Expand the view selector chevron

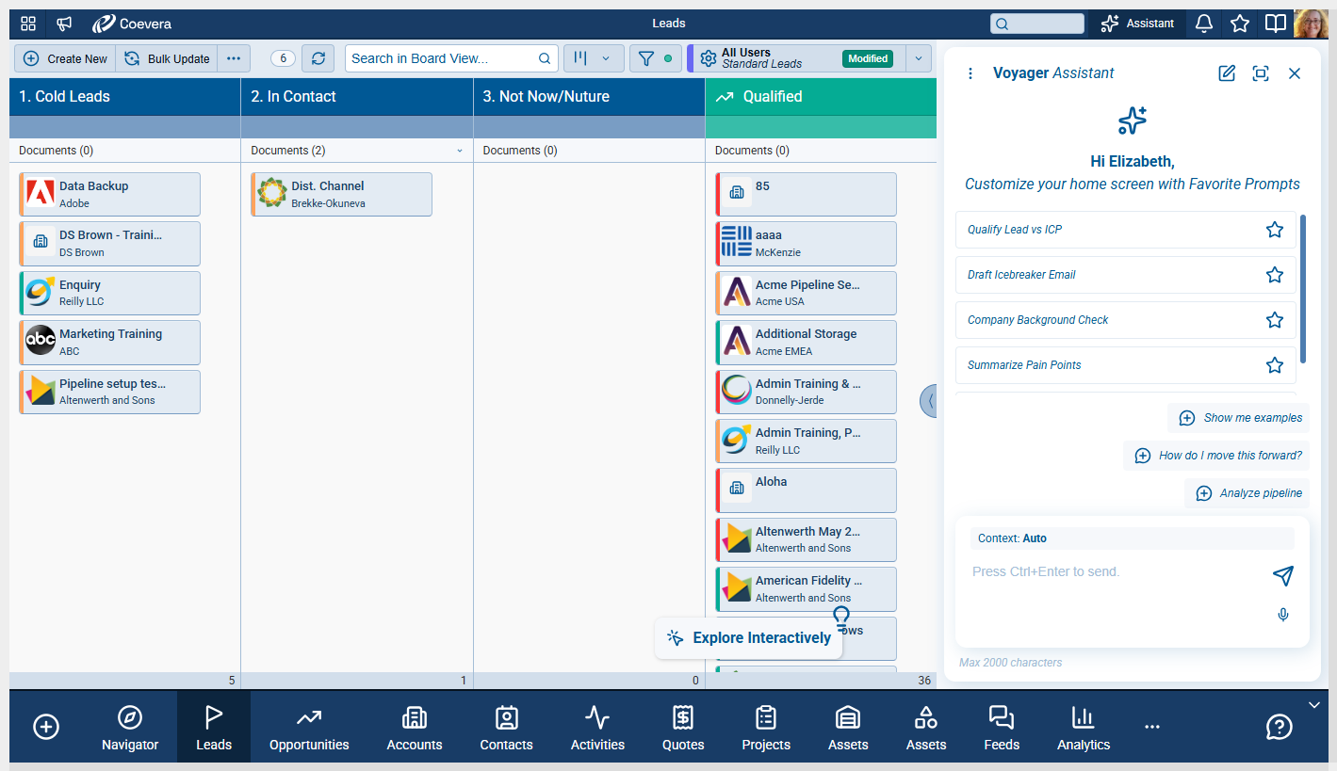[x=919, y=58]
